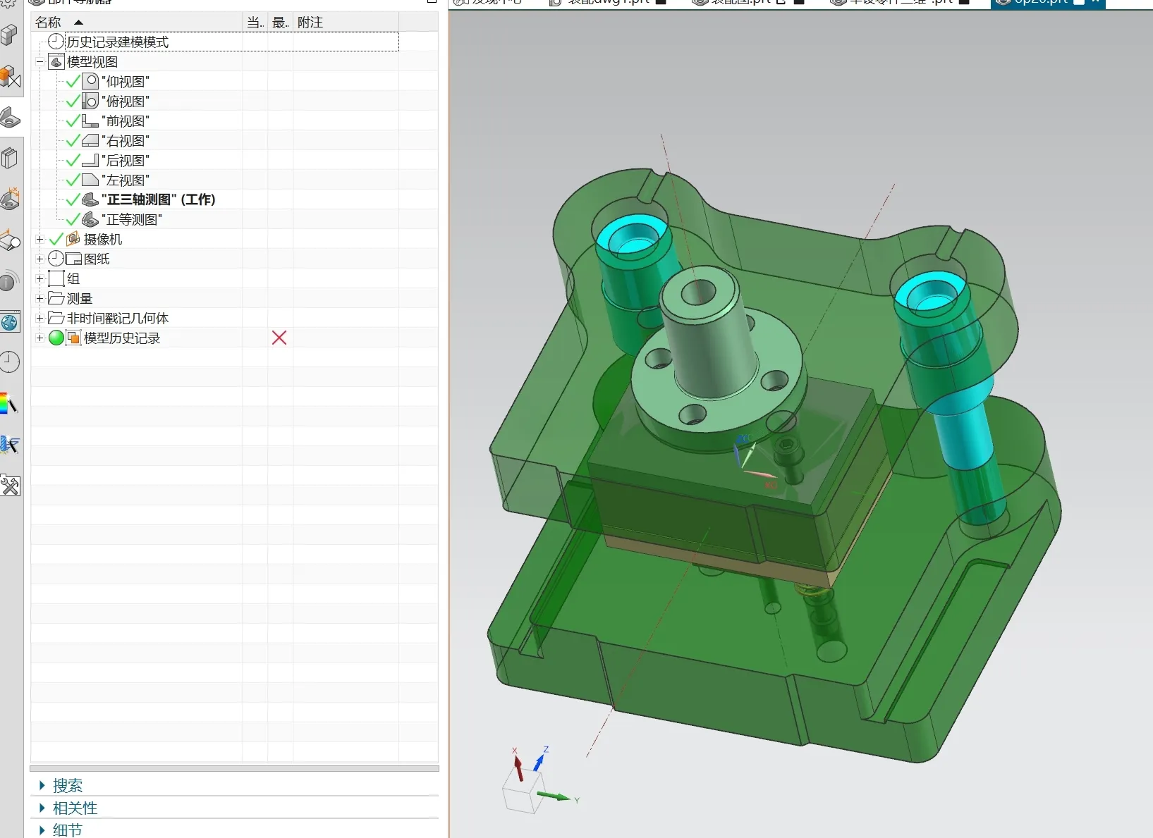Click the 最.. column header

coord(281,23)
